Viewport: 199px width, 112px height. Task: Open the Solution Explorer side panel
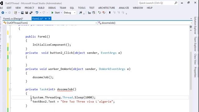(195, 25)
